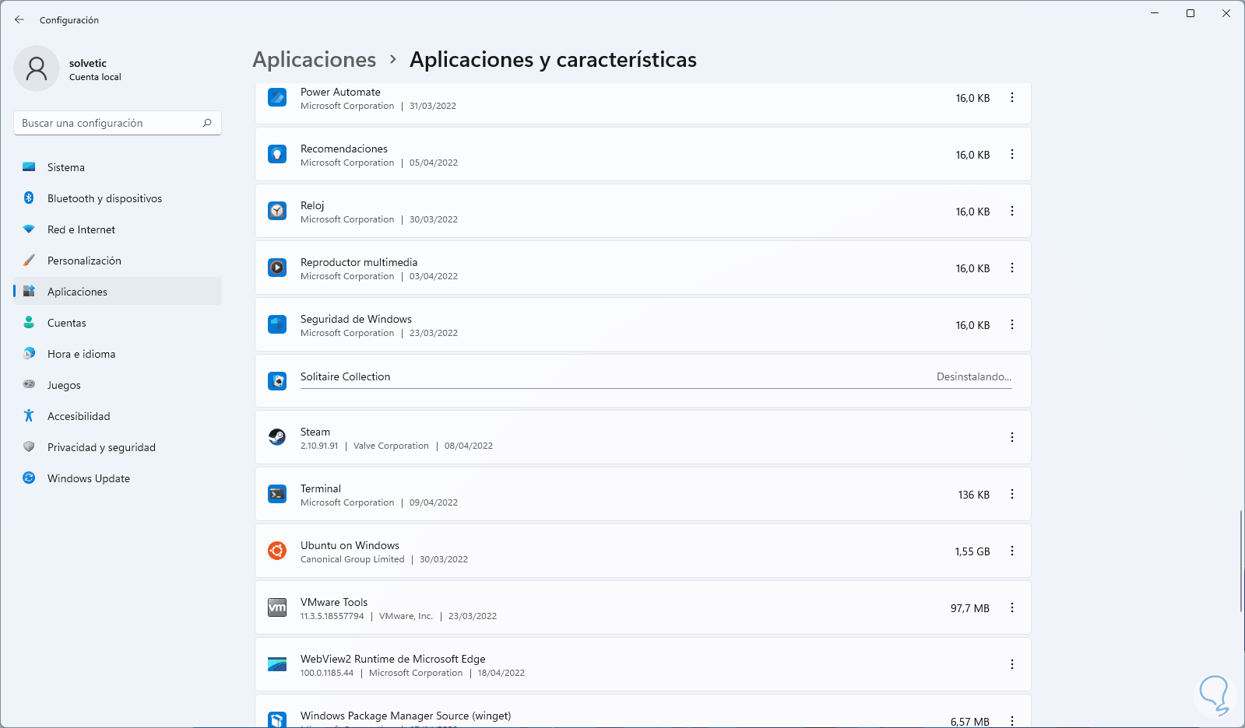Image resolution: width=1245 pixels, height=728 pixels.
Task: Show more options for VMware Tools
Action: pyautogui.click(x=1012, y=607)
